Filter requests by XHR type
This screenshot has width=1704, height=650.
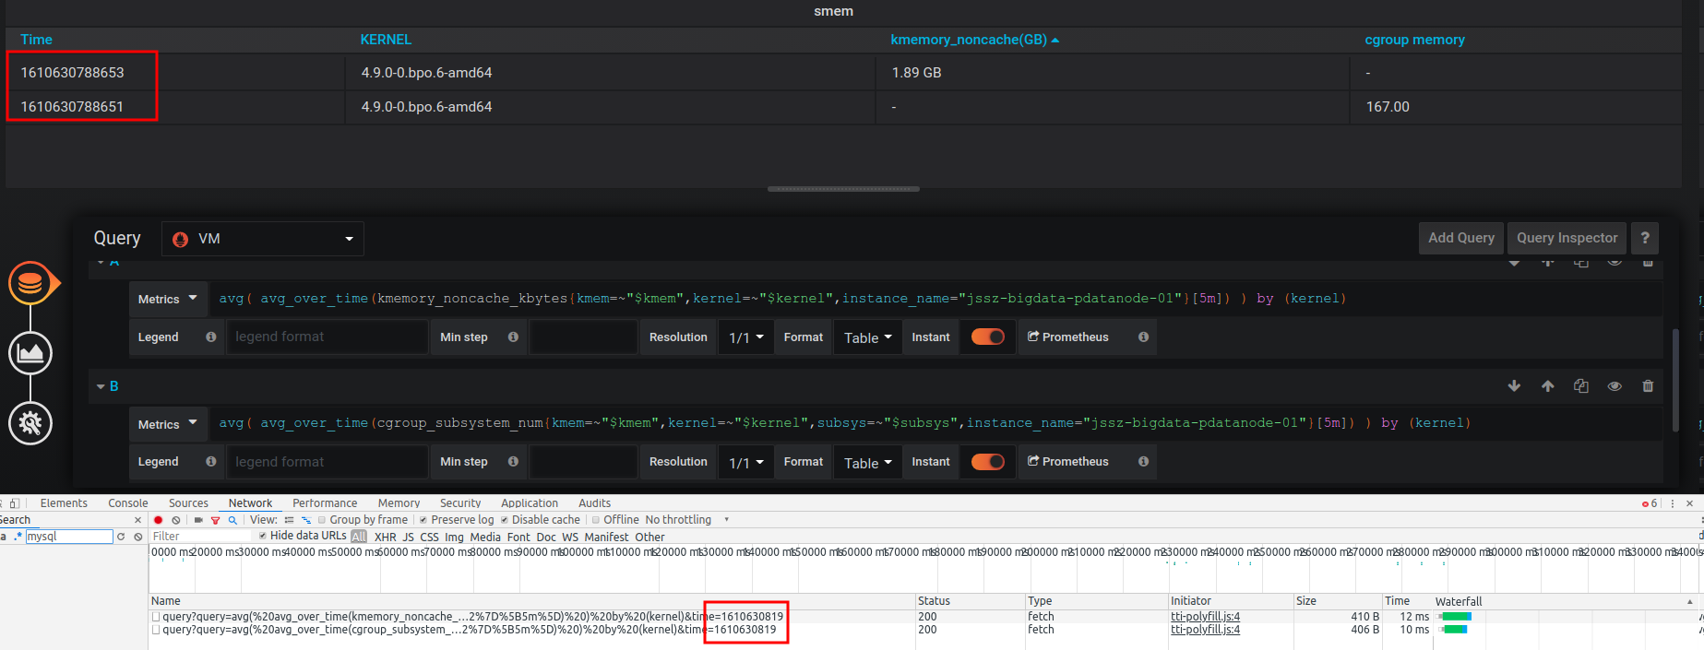[x=386, y=537]
